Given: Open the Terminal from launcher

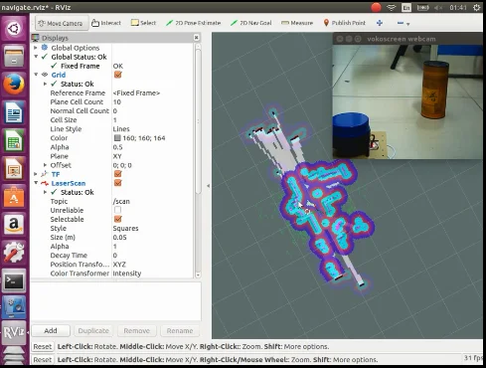Looking at the screenshot, I should 14,280.
